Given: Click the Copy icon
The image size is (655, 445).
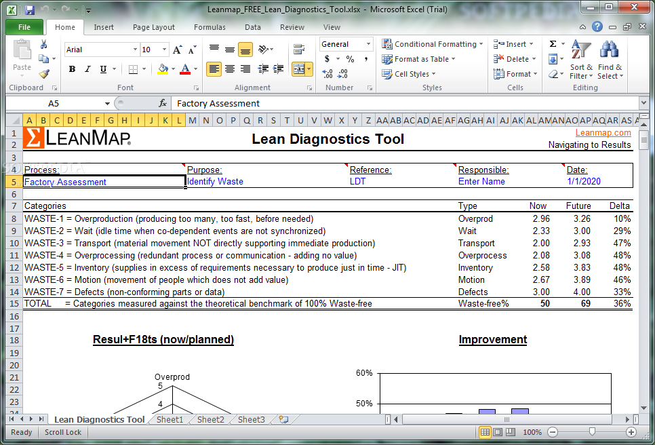Looking at the screenshot, I should pyautogui.click(x=44, y=59).
